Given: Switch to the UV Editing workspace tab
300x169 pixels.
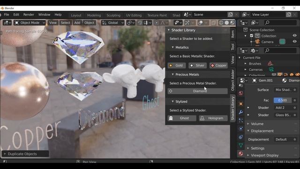Looking at the screenshot, I should [x=134, y=15].
